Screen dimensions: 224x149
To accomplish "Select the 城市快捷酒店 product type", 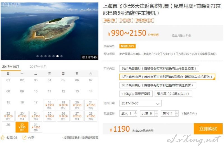I will pos(158,85).
